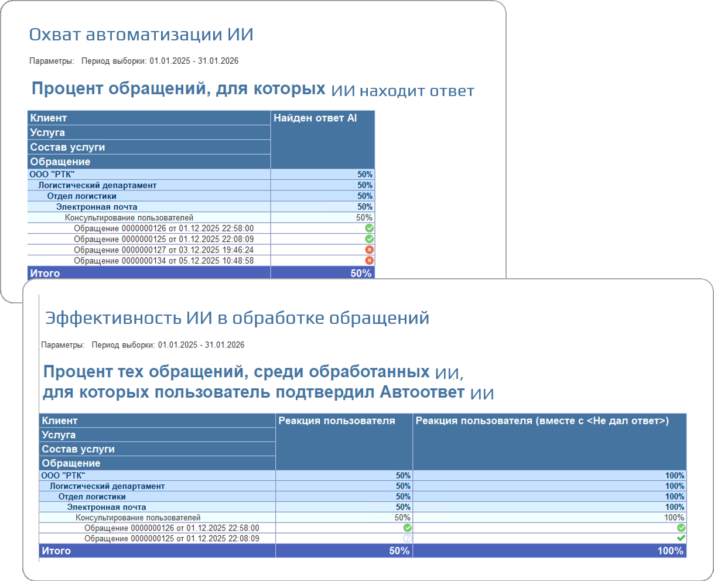The width and height of the screenshot is (714, 581).
Task: Open Обращение 0000000134 от 05.12.2025 row
Action: [201, 261]
